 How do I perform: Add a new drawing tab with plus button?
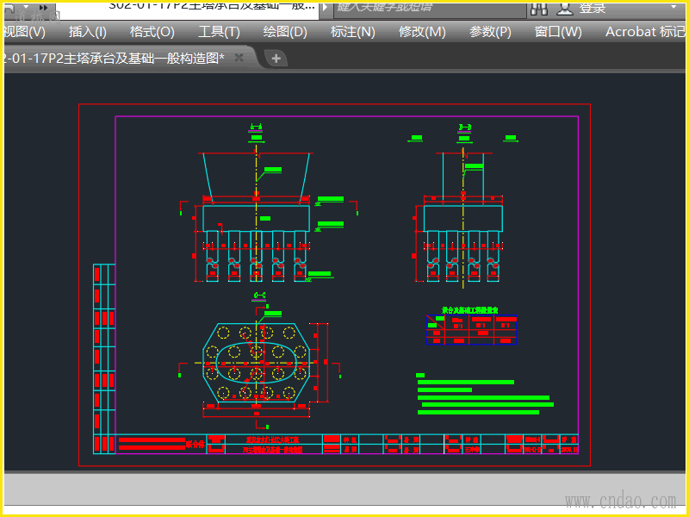[276, 58]
